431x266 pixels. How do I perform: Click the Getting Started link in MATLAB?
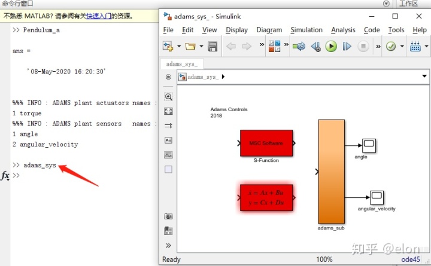coord(99,16)
